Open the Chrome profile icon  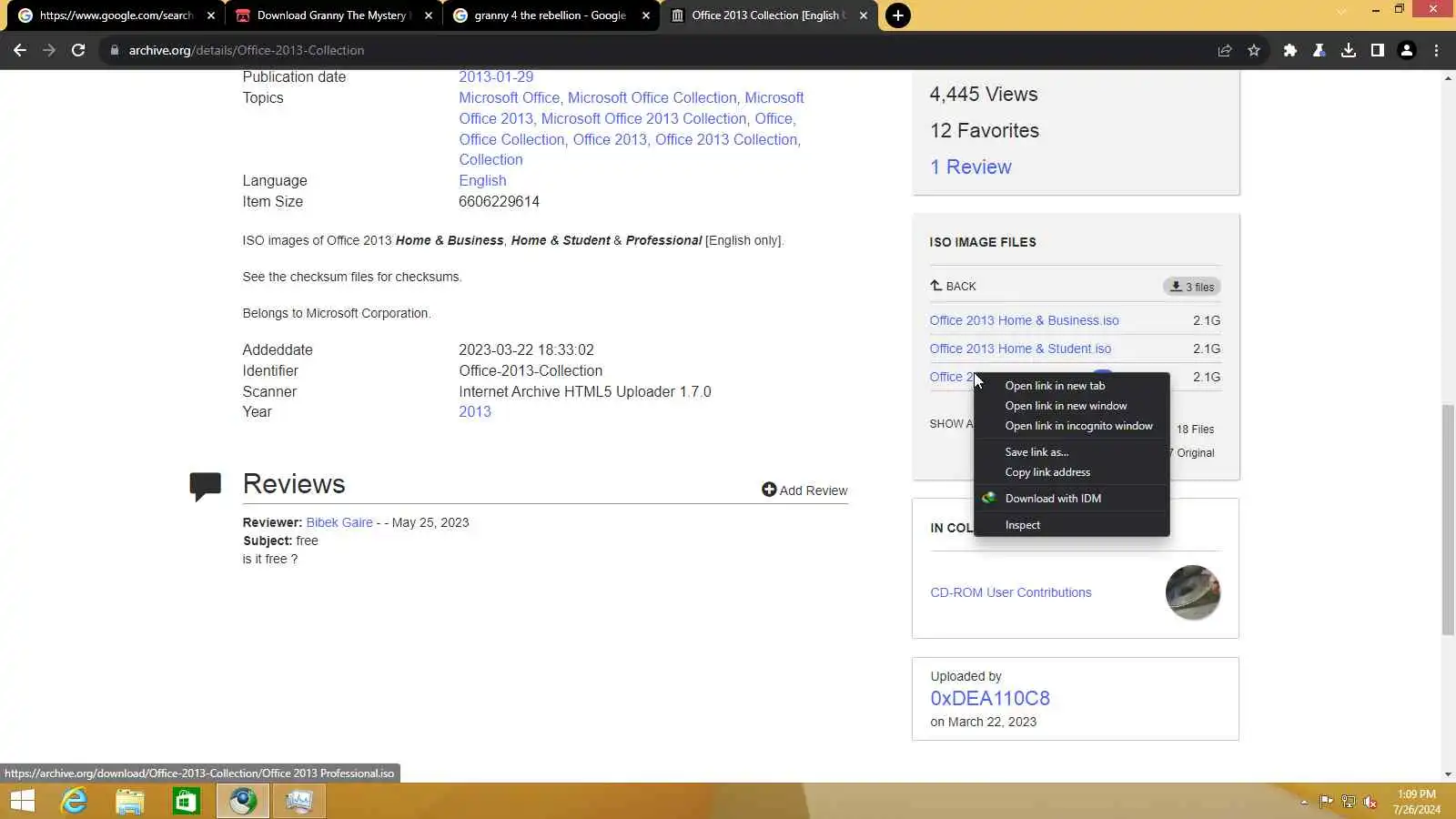pos(1407,50)
